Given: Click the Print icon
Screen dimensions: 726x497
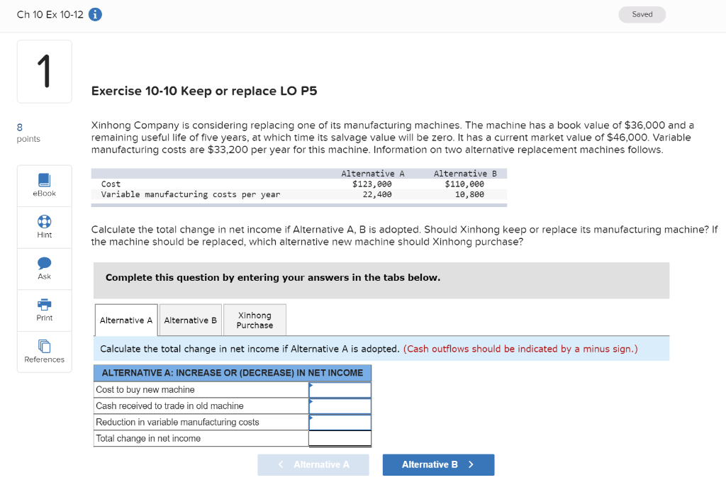Looking at the screenshot, I should [x=45, y=304].
